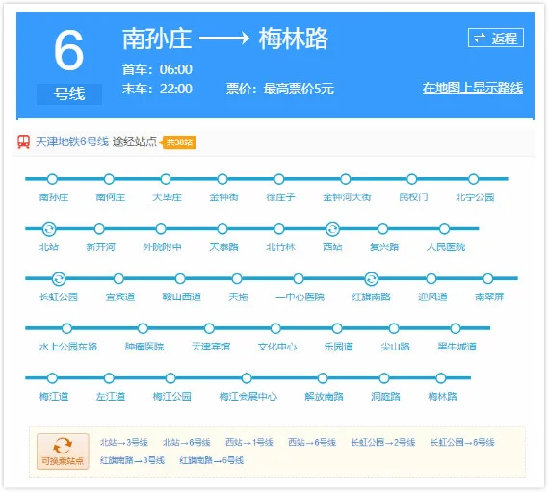Click the 水上公园东路 station name

pos(68,347)
